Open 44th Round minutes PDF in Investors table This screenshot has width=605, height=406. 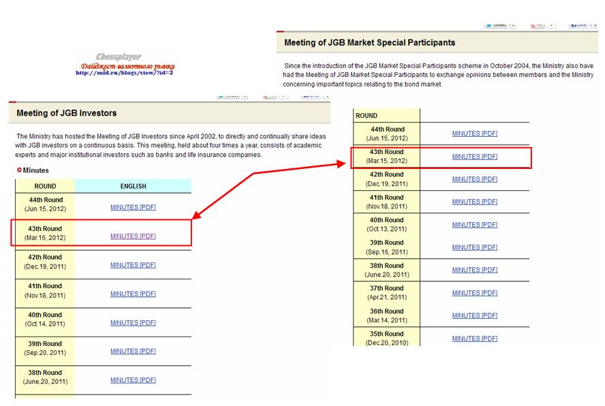click(133, 207)
